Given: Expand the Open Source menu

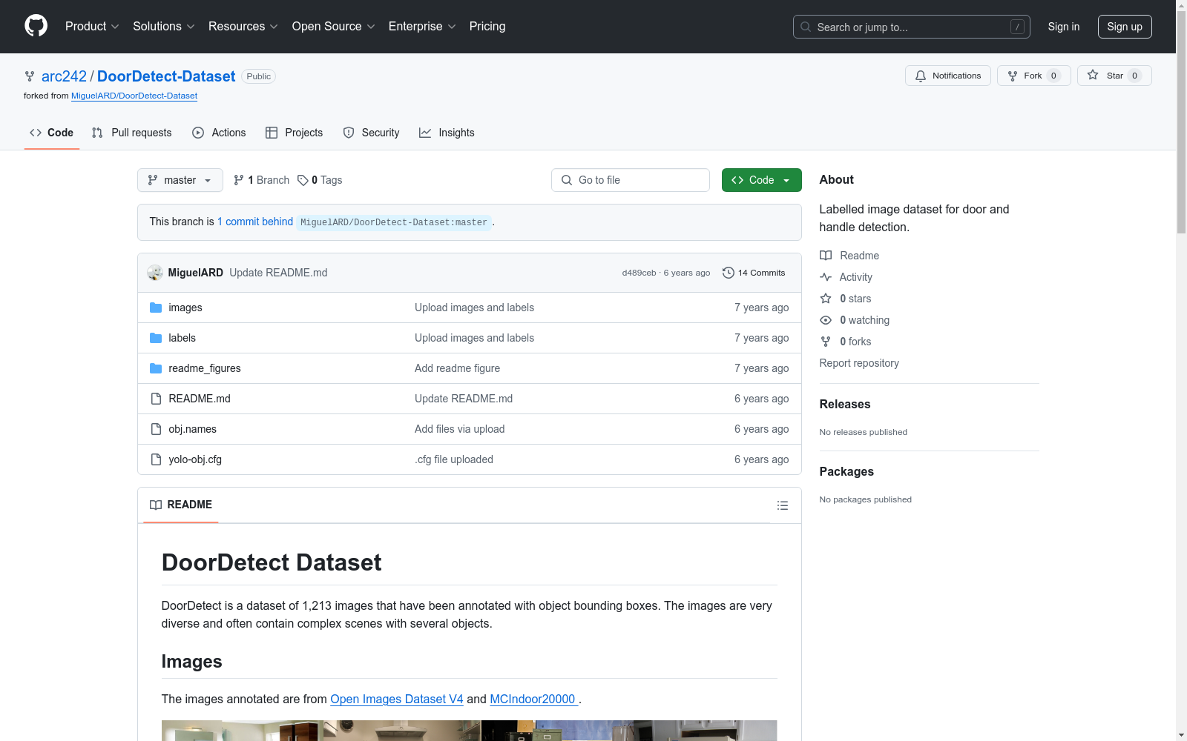Looking at the screenshot, I should (x=334, y=27).
